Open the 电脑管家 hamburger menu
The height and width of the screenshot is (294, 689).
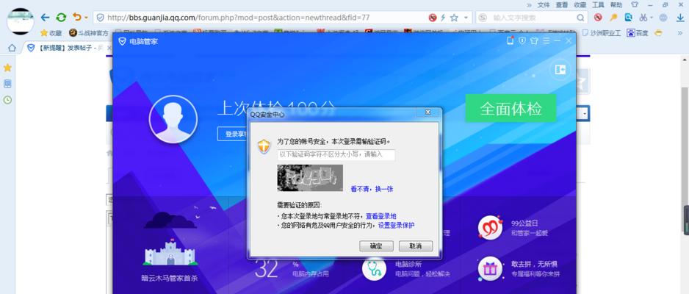point(546,40)
